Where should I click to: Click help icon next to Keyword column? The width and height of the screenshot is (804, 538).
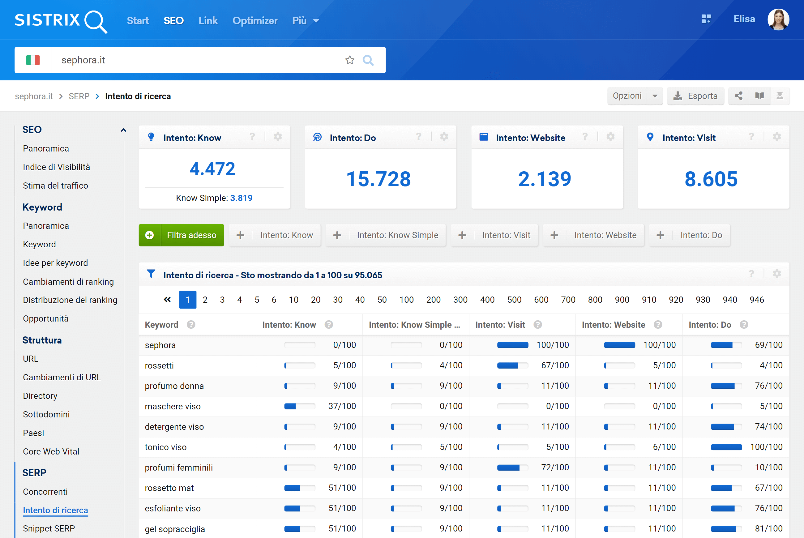click(x=191, y=325)
